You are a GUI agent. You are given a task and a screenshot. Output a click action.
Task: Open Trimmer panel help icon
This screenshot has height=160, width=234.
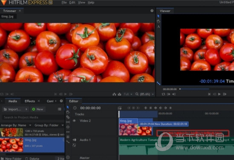coord(152,11)
